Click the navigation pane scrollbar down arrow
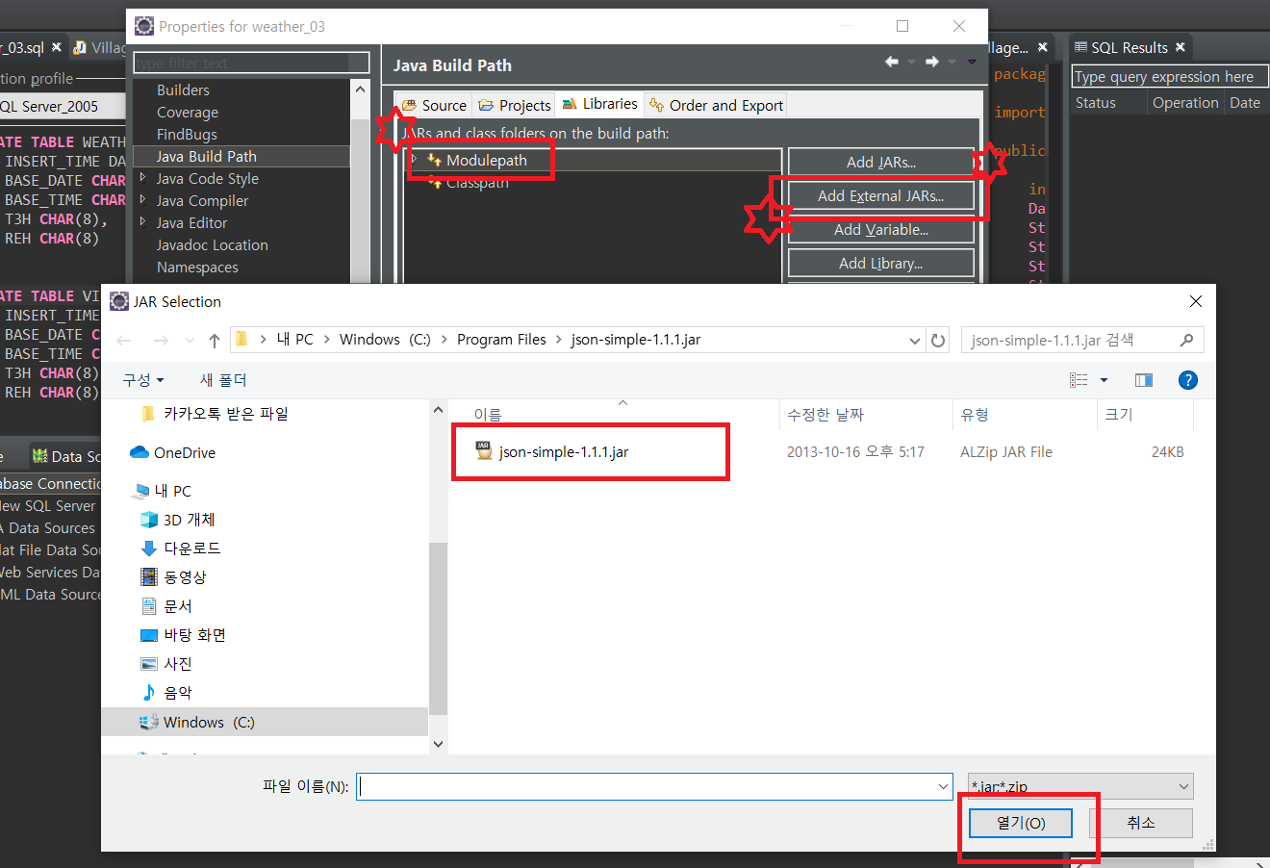Screen dimensions: 1270x868 (439, 744)
